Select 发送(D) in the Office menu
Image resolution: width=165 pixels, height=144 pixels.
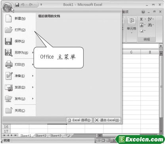(x=19, y=87)
